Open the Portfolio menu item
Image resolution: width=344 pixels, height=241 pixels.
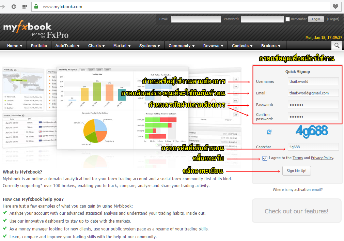pyautogui.click(x=39, y=46)
